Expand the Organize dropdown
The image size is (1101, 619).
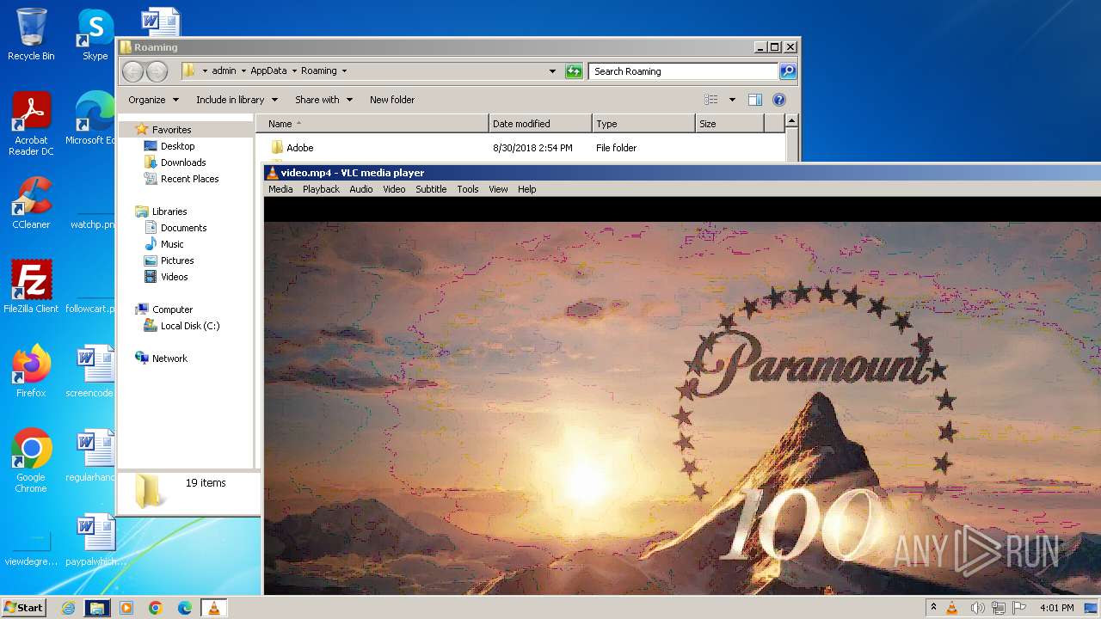click(153, 100)
